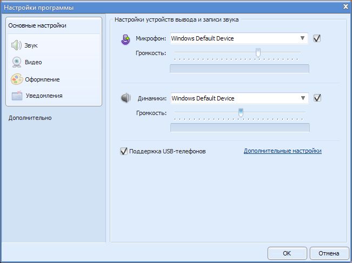Click the microphone Громкость slider handle

258,52
